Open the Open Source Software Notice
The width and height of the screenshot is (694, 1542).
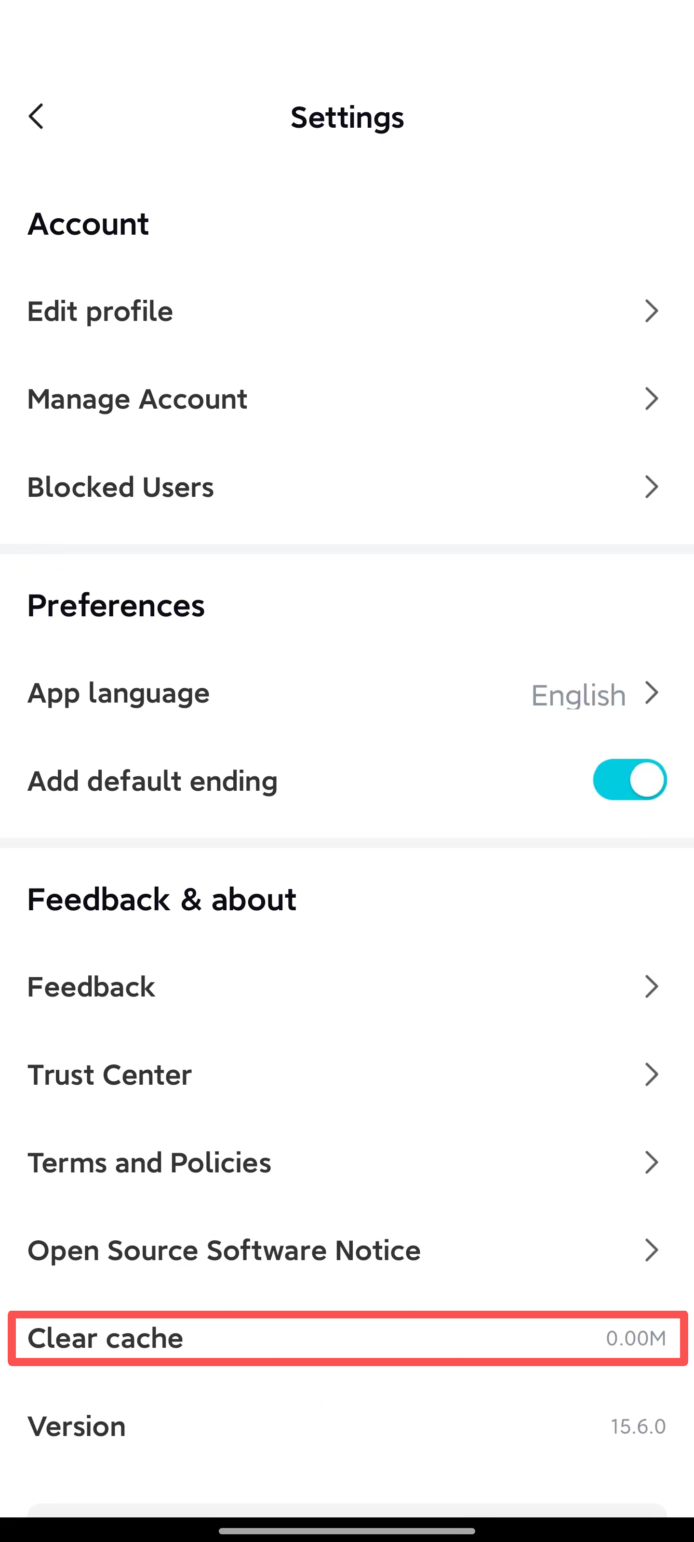225,1251
